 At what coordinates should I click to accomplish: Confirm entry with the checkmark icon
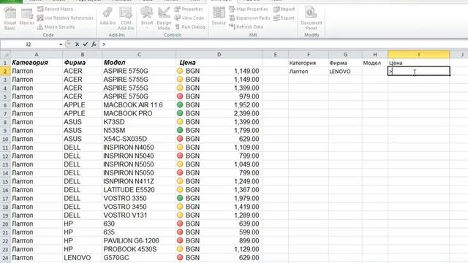click(x=86, y=45)
